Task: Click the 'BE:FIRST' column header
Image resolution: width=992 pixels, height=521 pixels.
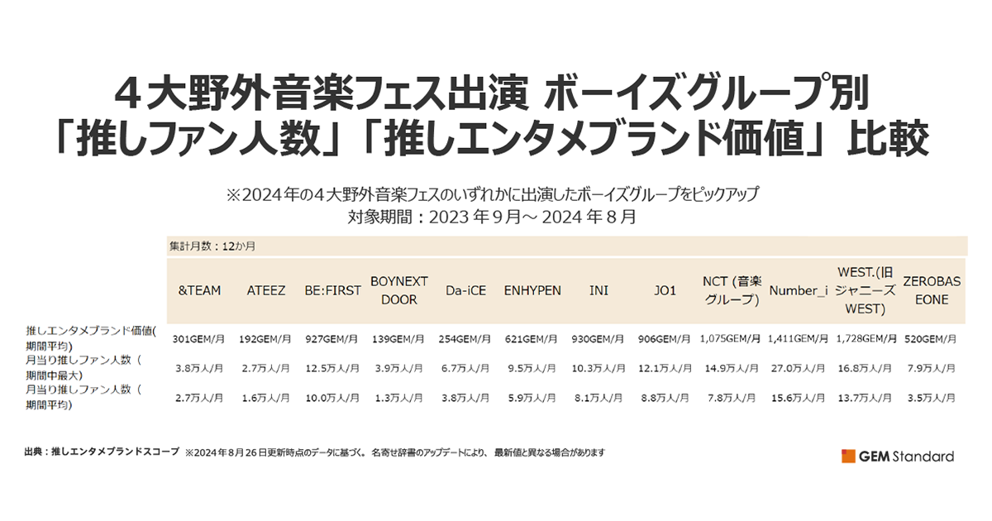Action: (333, 290)
